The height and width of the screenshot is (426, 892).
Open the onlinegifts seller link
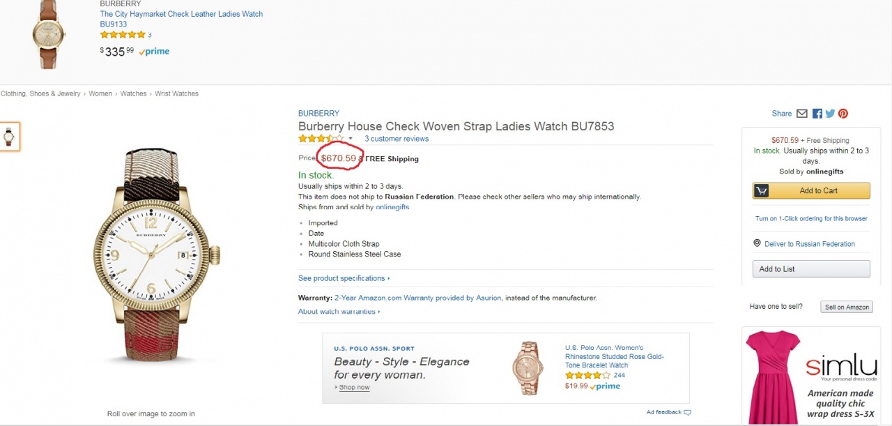point(392,207)
